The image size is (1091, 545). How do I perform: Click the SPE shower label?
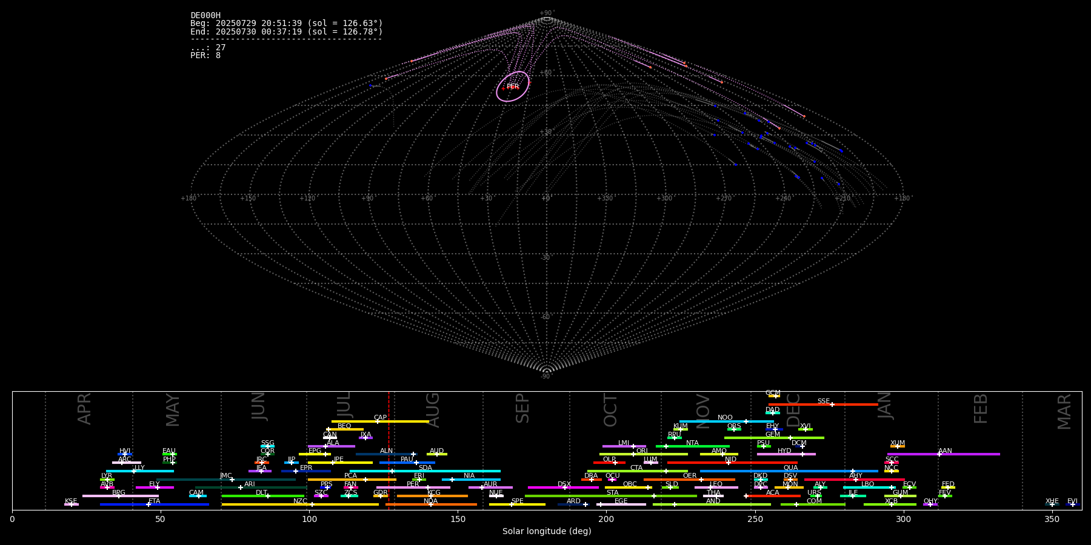click(517, 501)
